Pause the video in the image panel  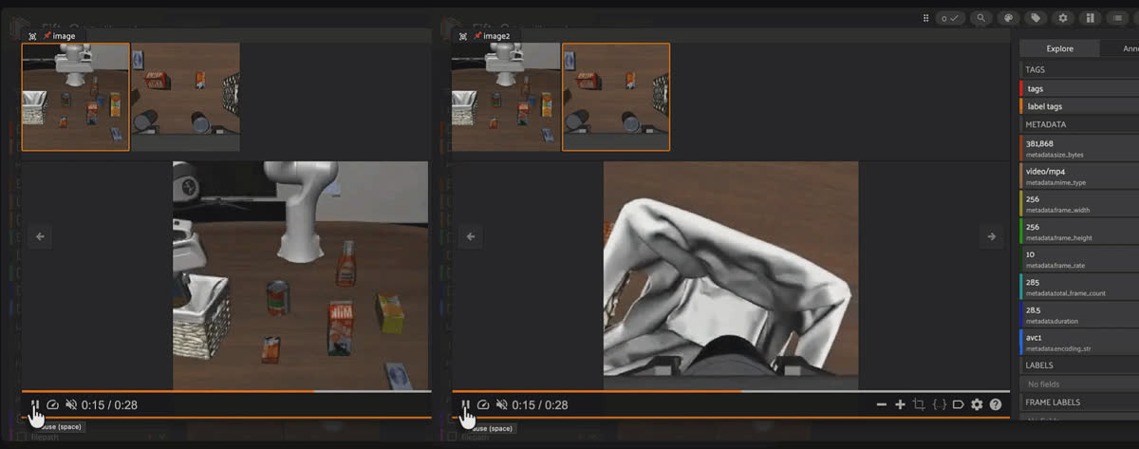tap(35, 404)
